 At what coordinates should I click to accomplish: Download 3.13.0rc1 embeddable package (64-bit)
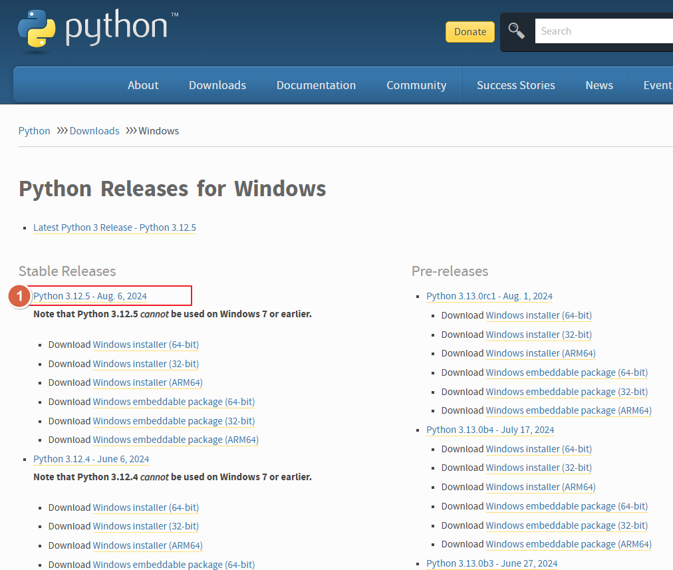pyautogui.click(x=567, y=372)
